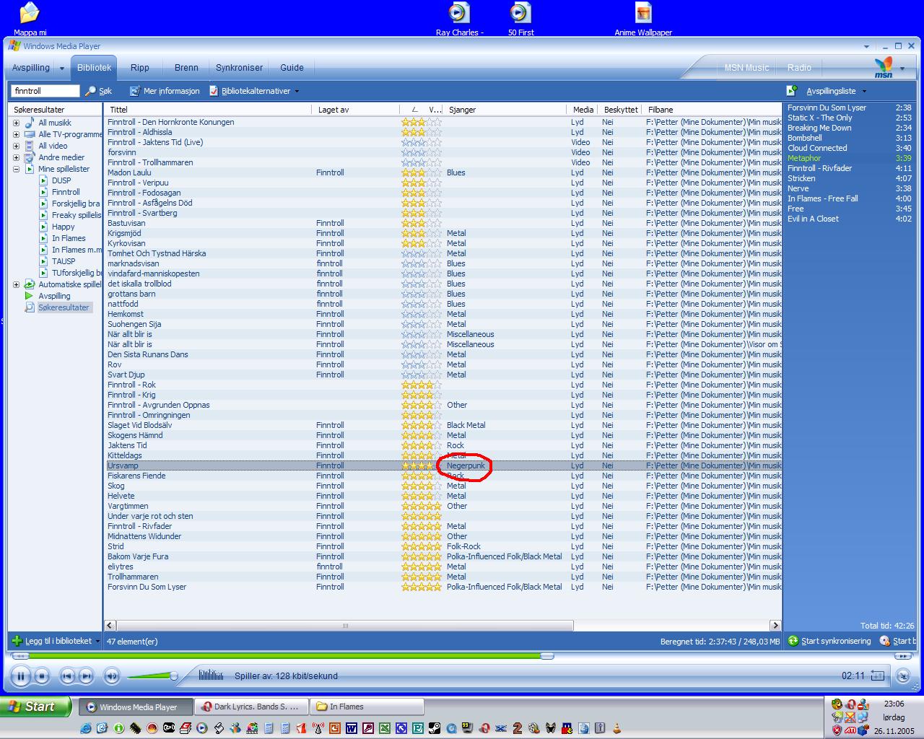Sort by the Laget av column header
The image size is (924, 739).
pyautogui.click(x=357, y=110)
